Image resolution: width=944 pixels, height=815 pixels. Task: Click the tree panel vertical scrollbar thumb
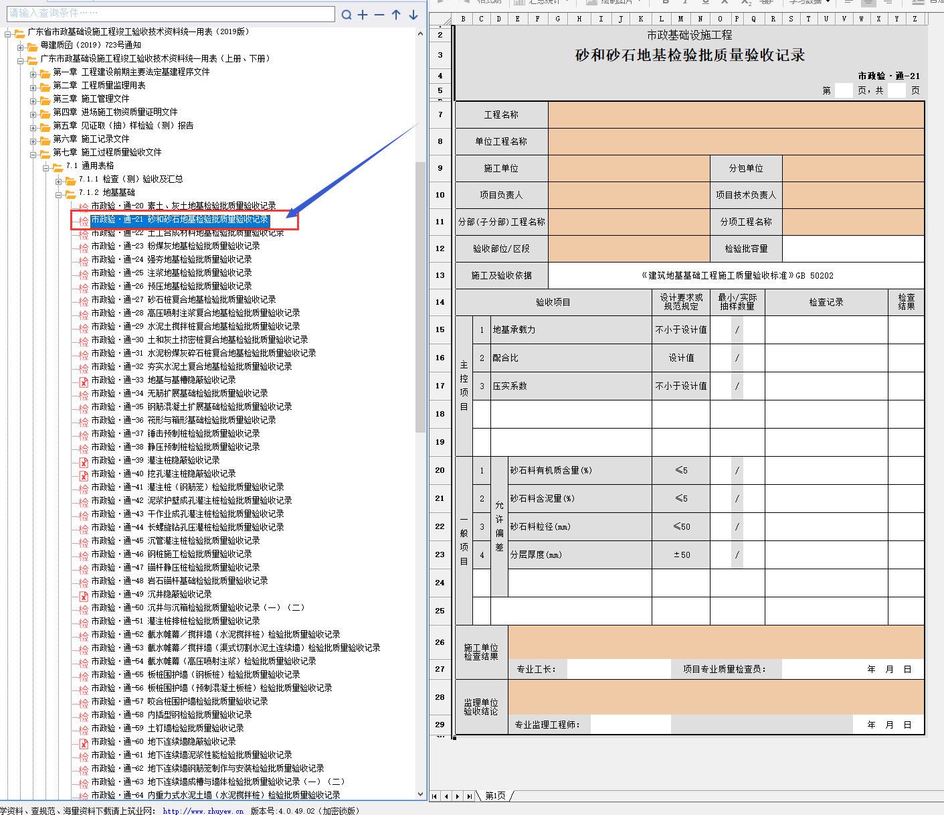tap(421, 298)
